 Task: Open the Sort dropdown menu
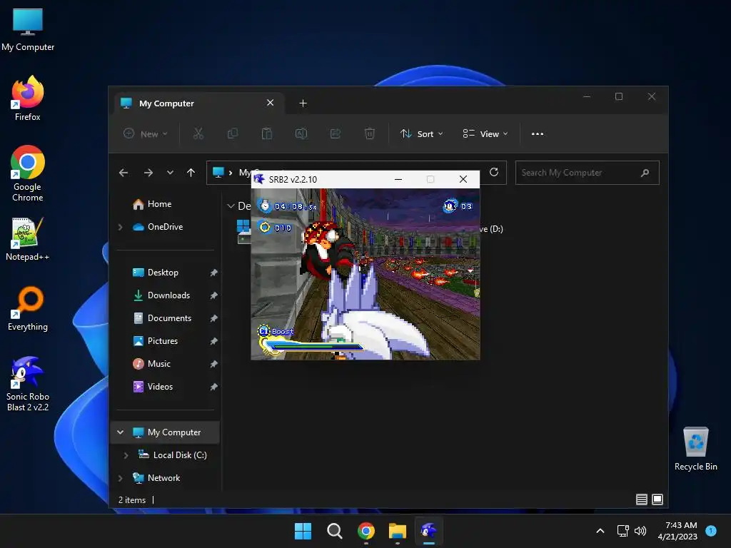[x=422, y=133]
